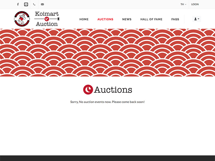Click the 'Sorry, No auction events' message

coord(107,102)
